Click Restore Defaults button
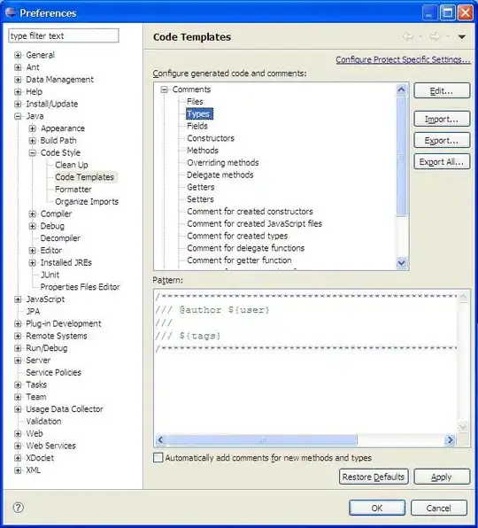 pos(374,477)
